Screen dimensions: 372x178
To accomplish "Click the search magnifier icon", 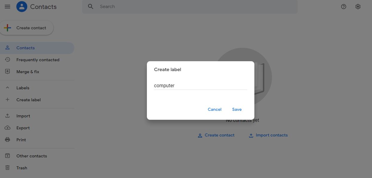I will [91, 7].
